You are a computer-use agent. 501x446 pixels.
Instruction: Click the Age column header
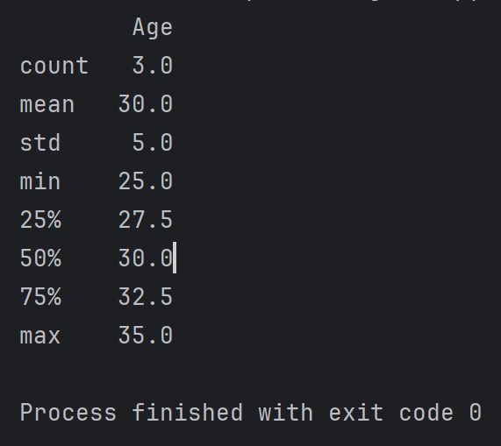[x=153, y=28]
